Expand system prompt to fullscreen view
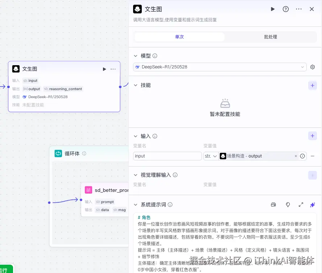Viewport: 322px width, 273px height. tap(301, 205)
